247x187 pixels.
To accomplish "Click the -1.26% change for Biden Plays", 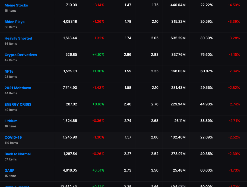I will pyautogui.click(x=99, y=22).
